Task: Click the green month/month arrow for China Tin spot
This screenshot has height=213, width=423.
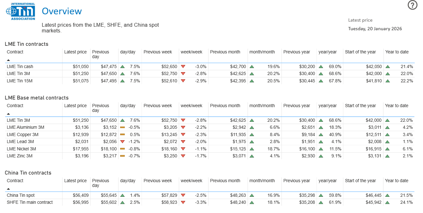Action: pyautogui.click(x=252, y=195)
